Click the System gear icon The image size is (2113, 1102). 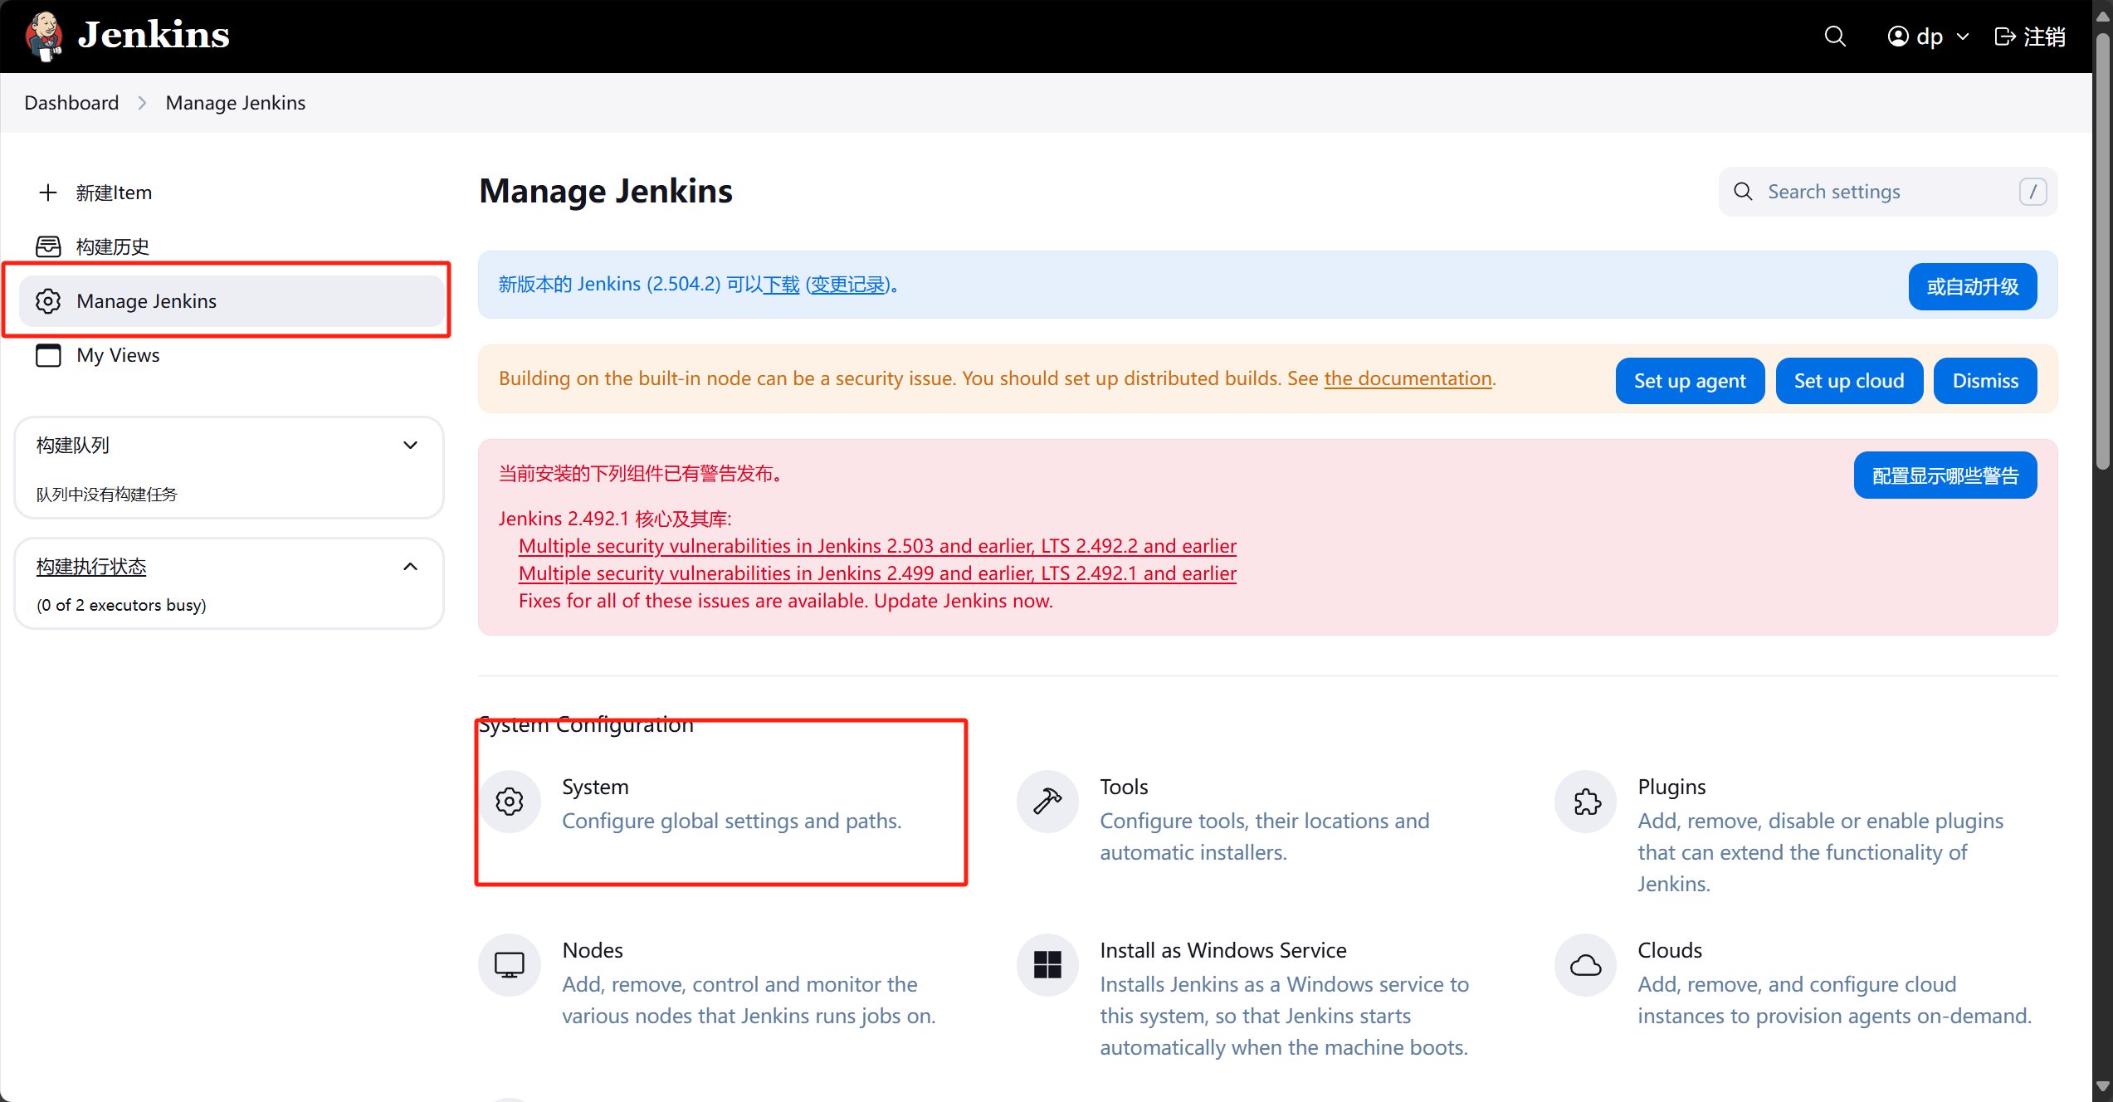coord(510,802)
